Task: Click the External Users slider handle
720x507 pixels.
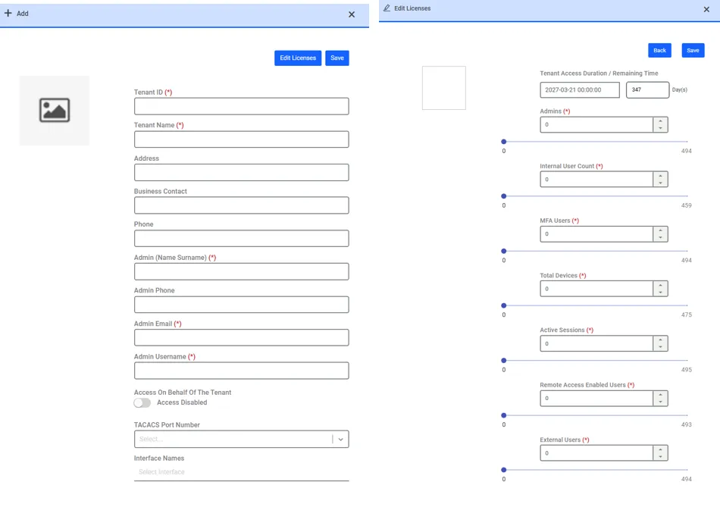Action: tap(504, 470)
